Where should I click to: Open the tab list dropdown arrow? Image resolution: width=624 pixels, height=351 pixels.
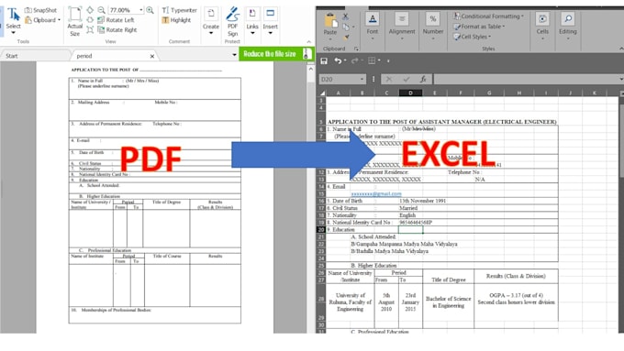tap(234, 55)
